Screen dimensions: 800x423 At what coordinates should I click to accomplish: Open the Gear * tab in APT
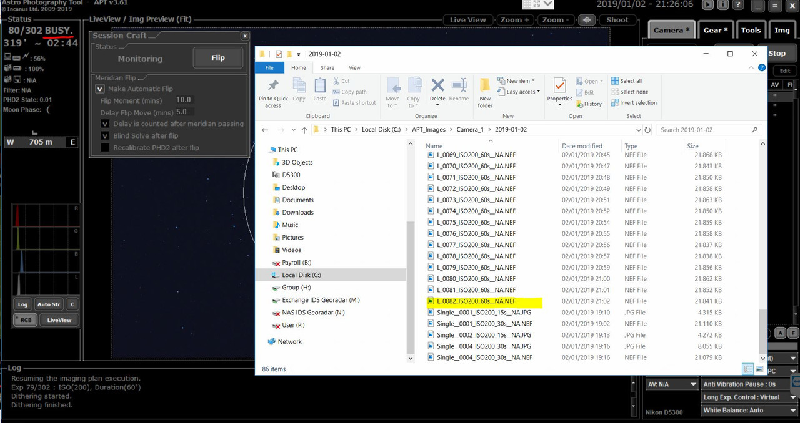716,30
